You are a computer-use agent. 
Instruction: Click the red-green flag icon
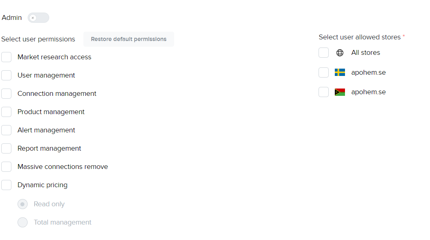click(x=340, y=92)
